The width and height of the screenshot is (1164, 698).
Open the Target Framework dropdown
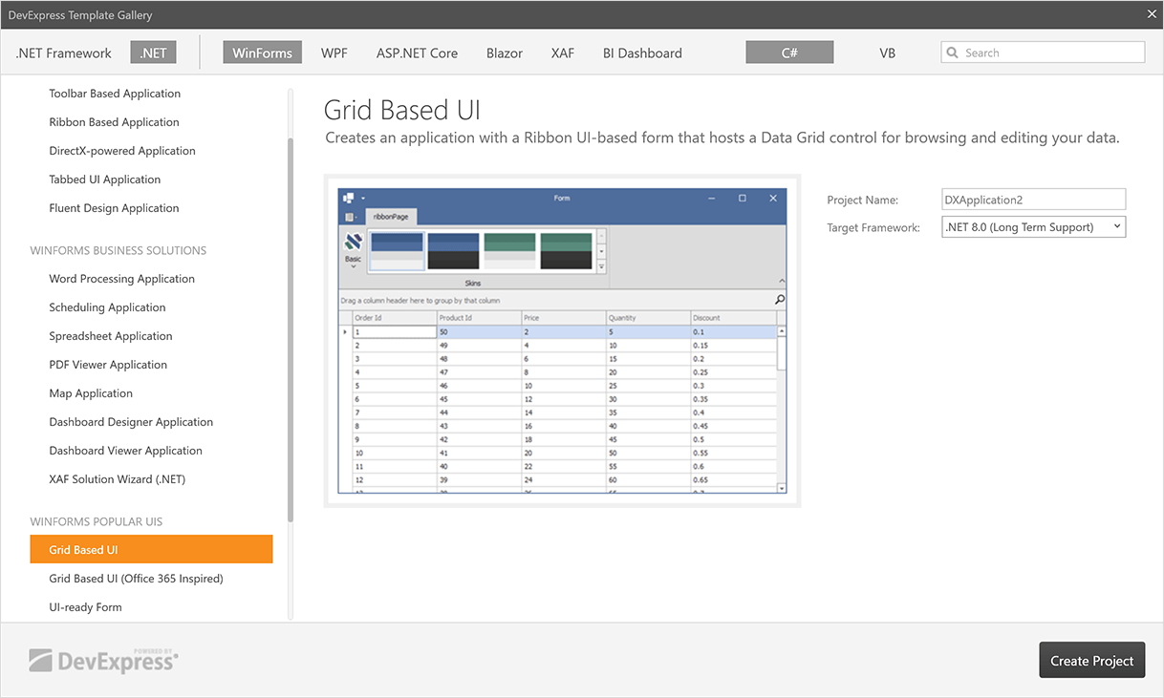click(x=1114, y=226)
